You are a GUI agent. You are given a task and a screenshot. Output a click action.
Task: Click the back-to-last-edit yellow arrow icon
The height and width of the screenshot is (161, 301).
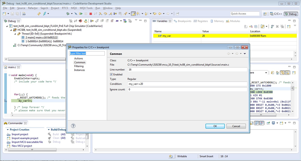[155, 14]
